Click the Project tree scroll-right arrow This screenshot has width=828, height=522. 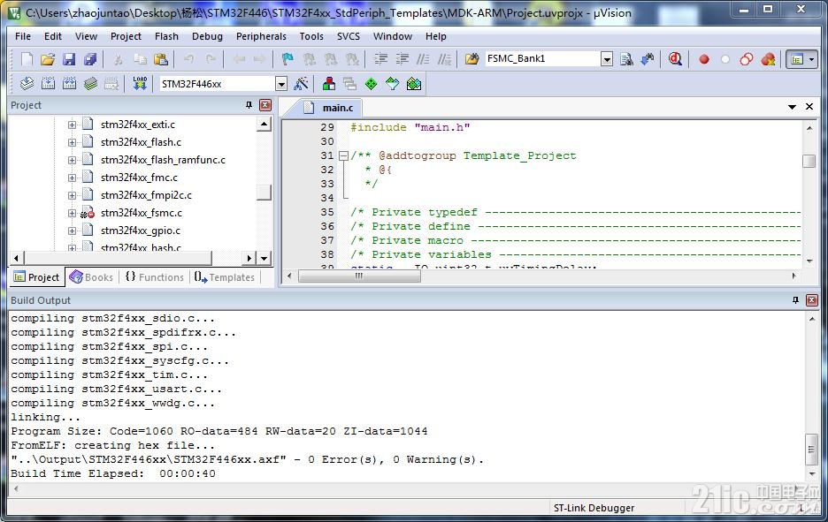tap(249, 258)
